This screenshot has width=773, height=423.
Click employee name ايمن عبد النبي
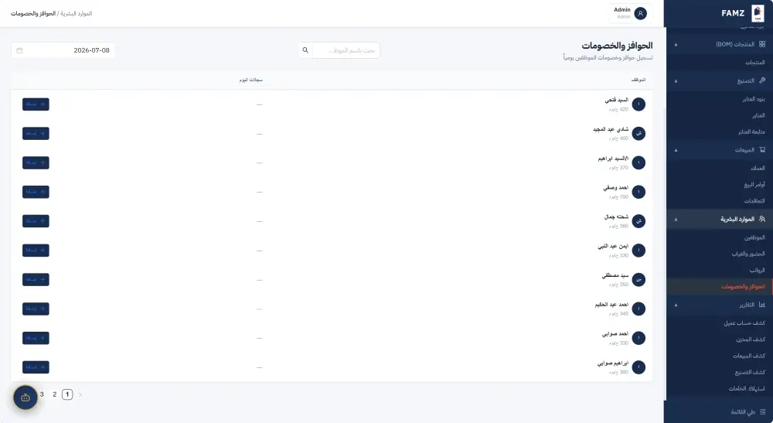[613, 246]
